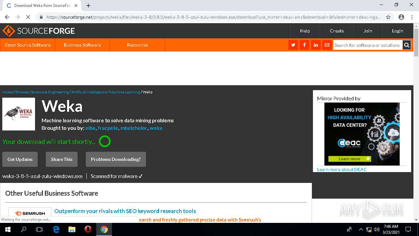Open the Facebook icon in orange bar

point(304,45)
